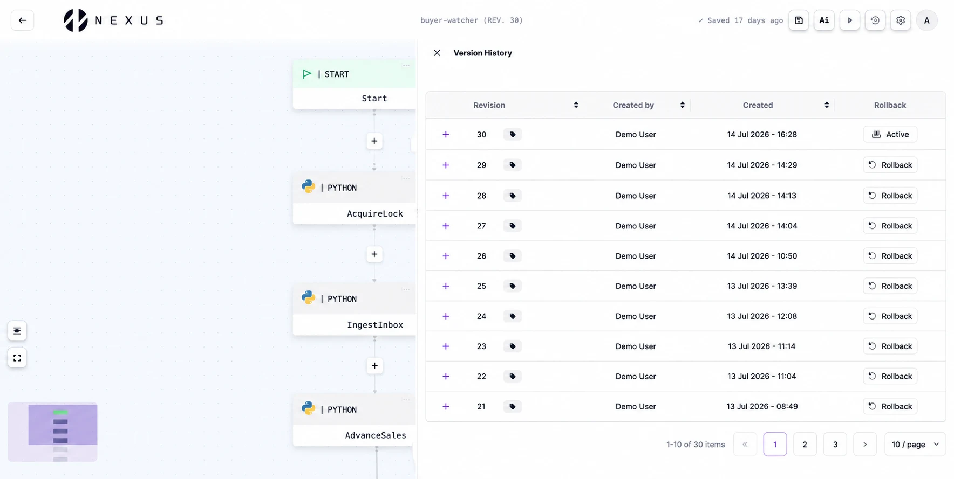This screenshot has width=954, height=479.
Task: Click the save workflow icon
Action: coord(799,20)
